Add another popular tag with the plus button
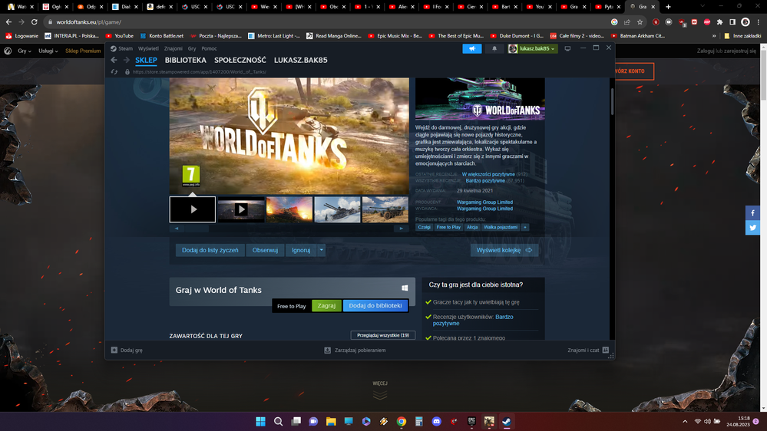The image size is (767, 431). [x=525, y=227]
